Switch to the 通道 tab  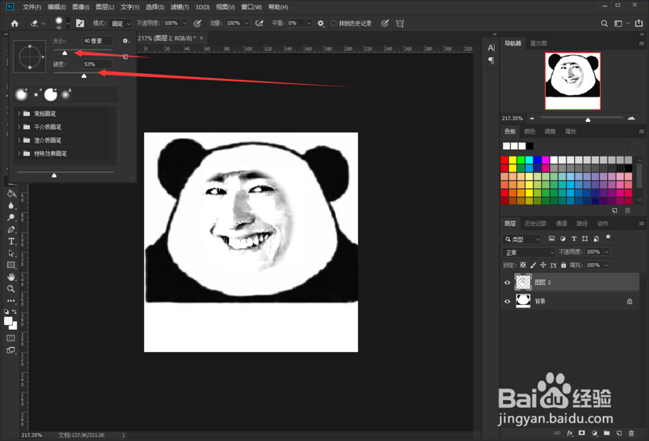pos(561,223)
